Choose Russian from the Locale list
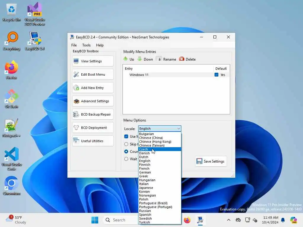The width and height of the screenshot is (303, 227). [159, 211]
